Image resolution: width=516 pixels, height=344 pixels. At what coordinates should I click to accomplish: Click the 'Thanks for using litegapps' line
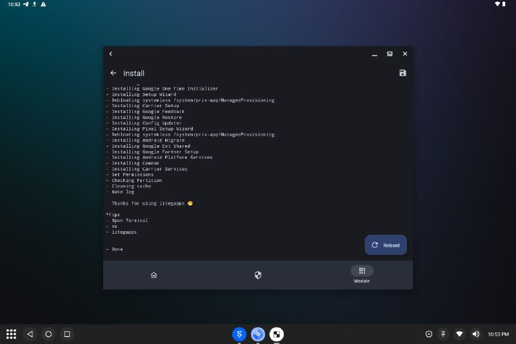[152, 203]
